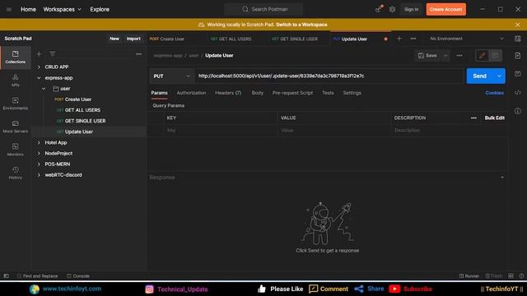Switch to build mode pencil icon
527x296 pixels.
pyautogui.click(x=482, y=55)
